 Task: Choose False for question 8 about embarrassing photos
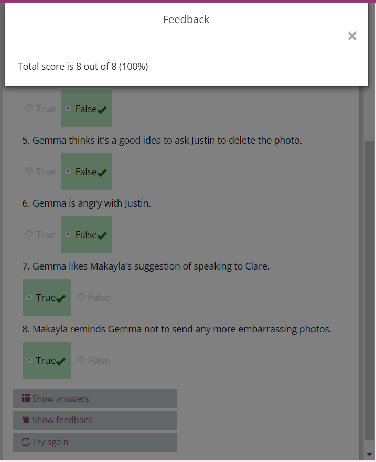click(81, 360)
